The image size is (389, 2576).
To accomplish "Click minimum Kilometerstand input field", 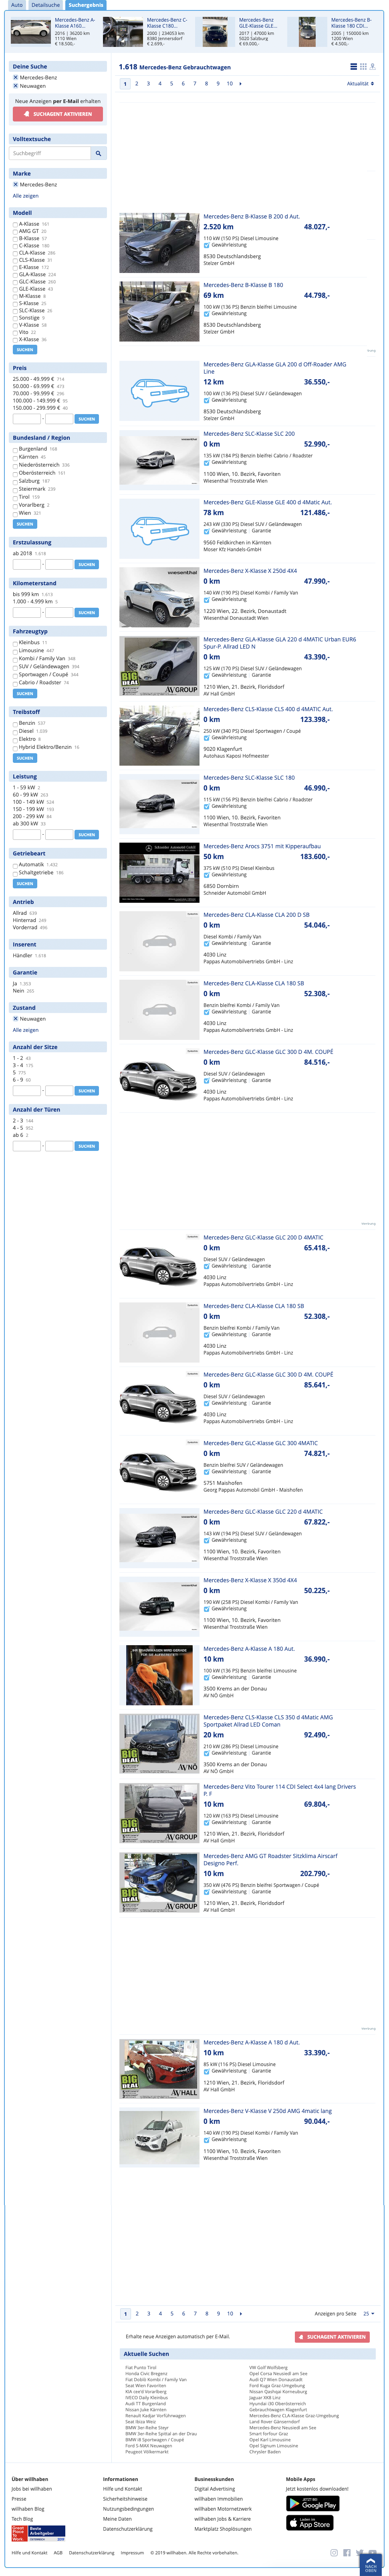I will 26,612.
